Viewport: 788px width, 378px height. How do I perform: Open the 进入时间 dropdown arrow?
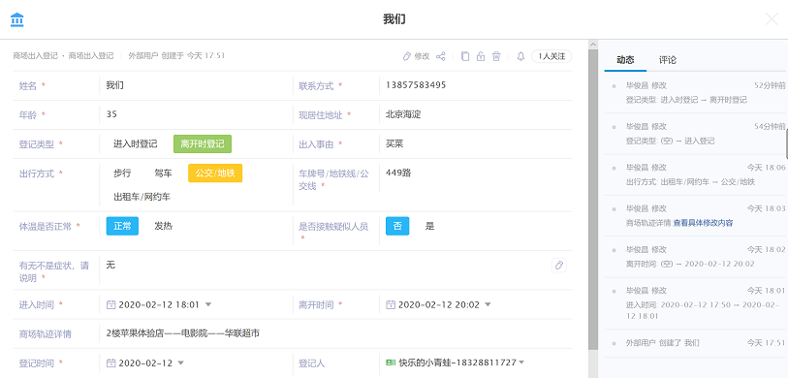208,304
